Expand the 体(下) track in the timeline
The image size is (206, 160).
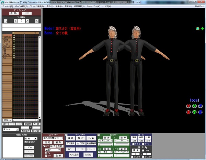(3, 55)
